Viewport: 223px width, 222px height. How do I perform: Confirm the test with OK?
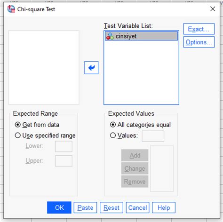pos(59,207)
